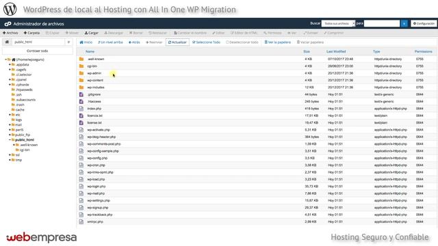The image size is (438, 246).
Task: Expand the tmp tree folder
Action: pos(10,160)
